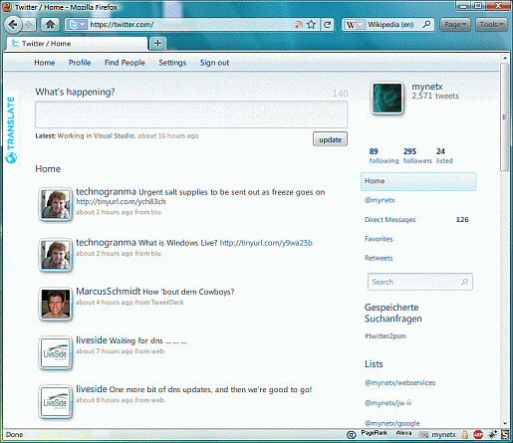Open Direct Messages in sidebar
513x443 pixels.
coord(389,219)
